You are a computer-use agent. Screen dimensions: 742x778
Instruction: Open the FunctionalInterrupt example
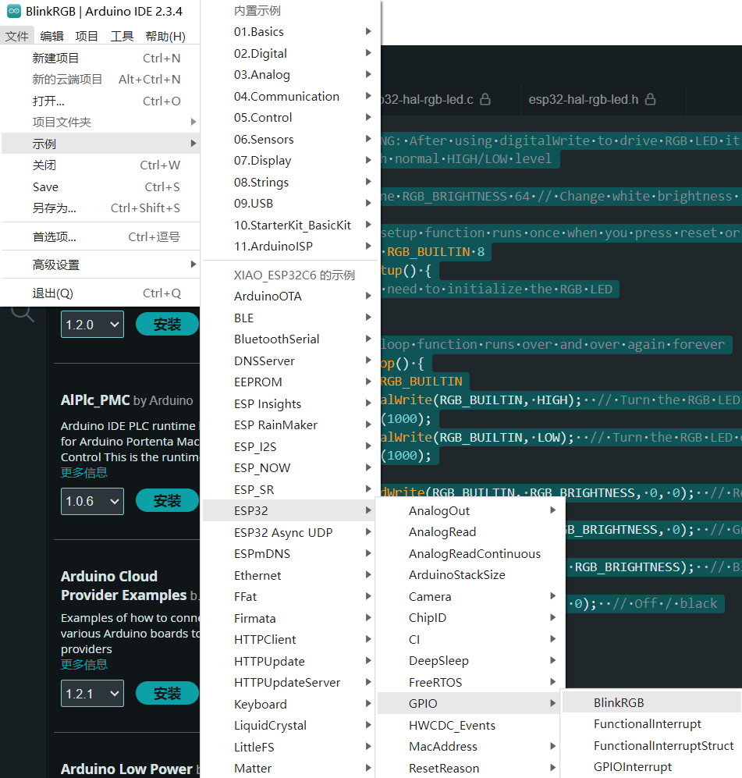[x=652, y=724]
